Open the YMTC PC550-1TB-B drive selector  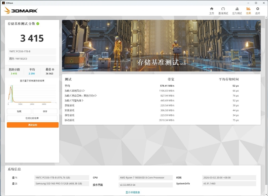[32, 52]
